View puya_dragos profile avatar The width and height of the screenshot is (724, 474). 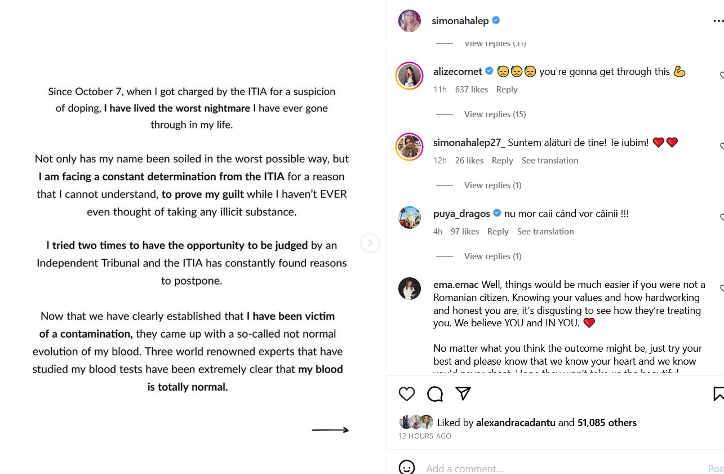pos(410,218)
